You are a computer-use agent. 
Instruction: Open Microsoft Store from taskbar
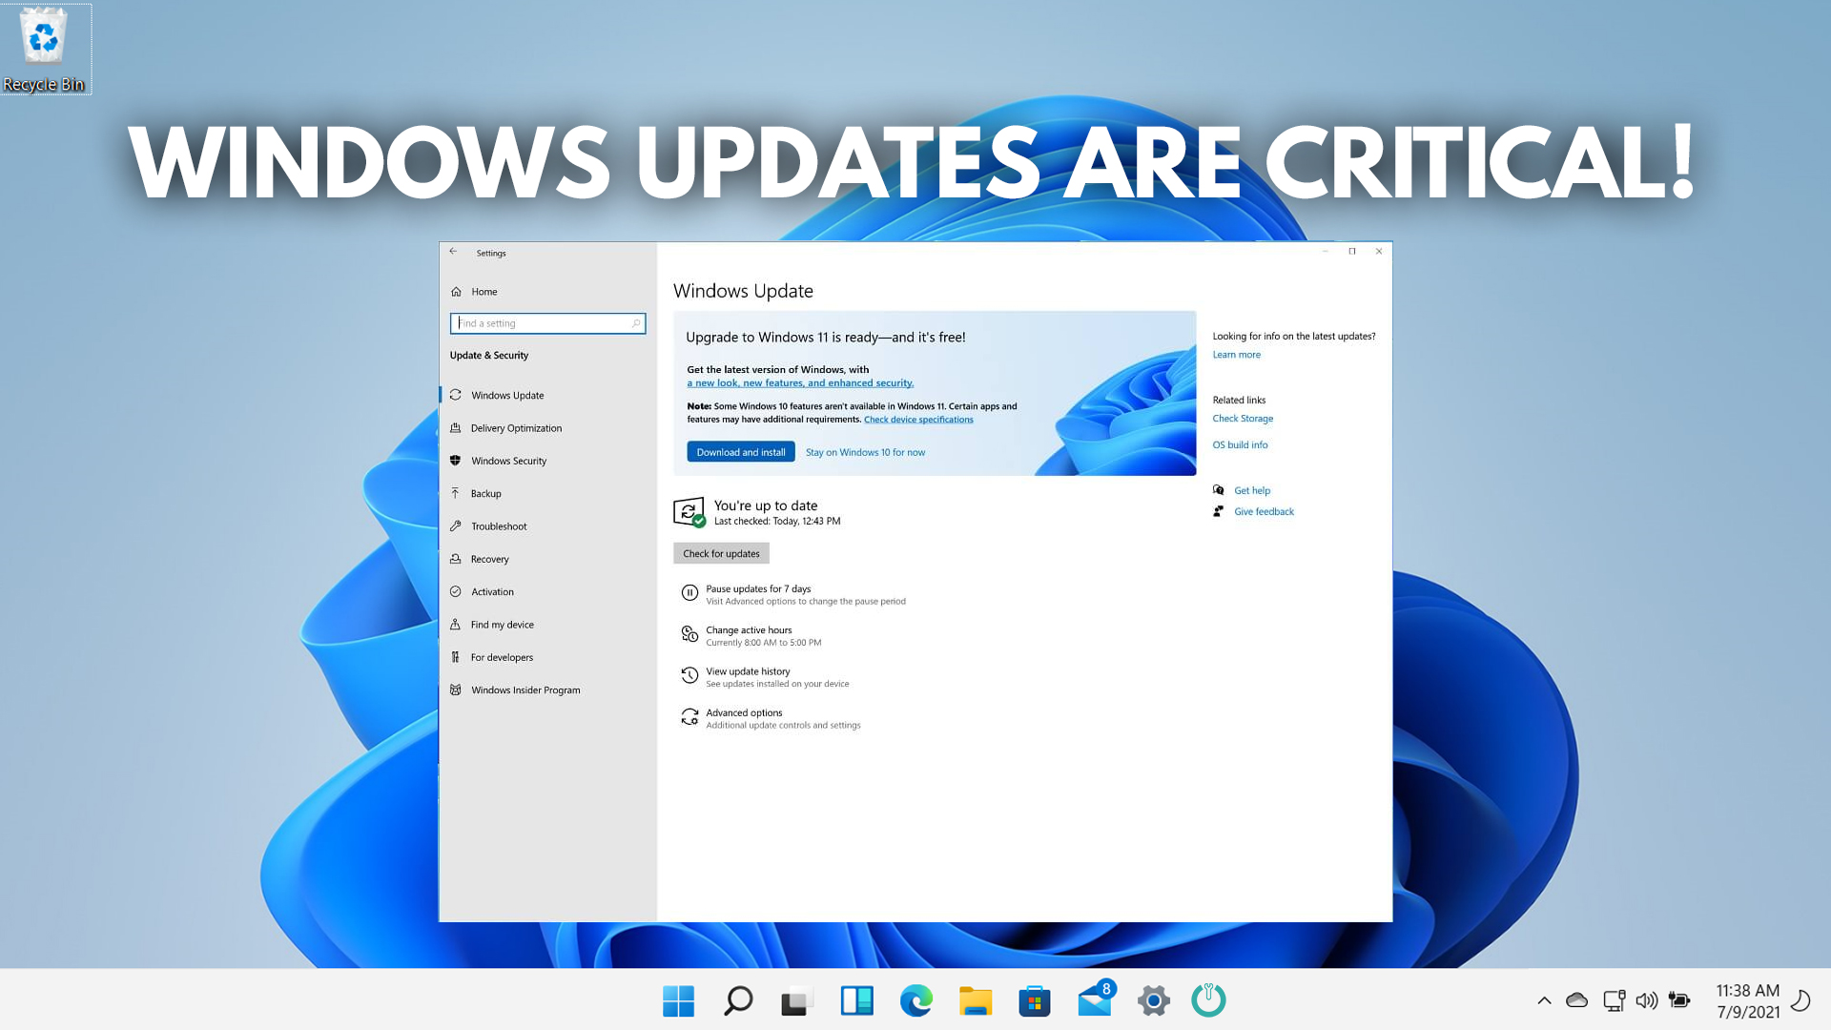click(x=1034, y=1000)
